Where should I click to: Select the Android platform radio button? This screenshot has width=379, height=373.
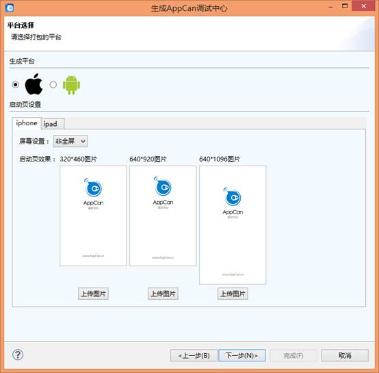click(53, 85)
